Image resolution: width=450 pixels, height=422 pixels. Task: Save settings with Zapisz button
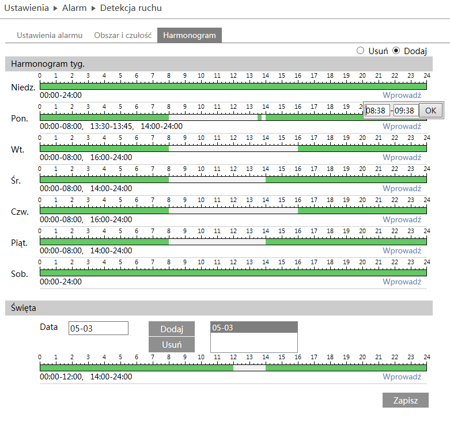406,400
